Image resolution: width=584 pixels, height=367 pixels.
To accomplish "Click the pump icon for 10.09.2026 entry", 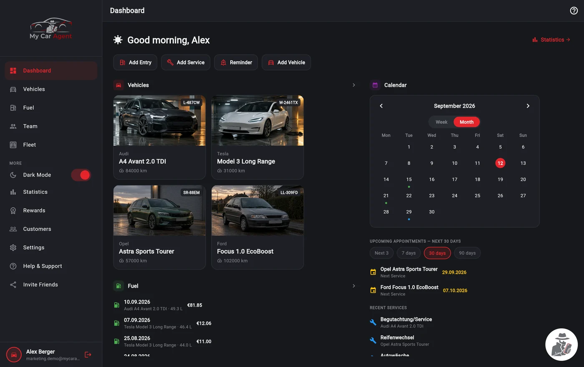I will point(117,305).
